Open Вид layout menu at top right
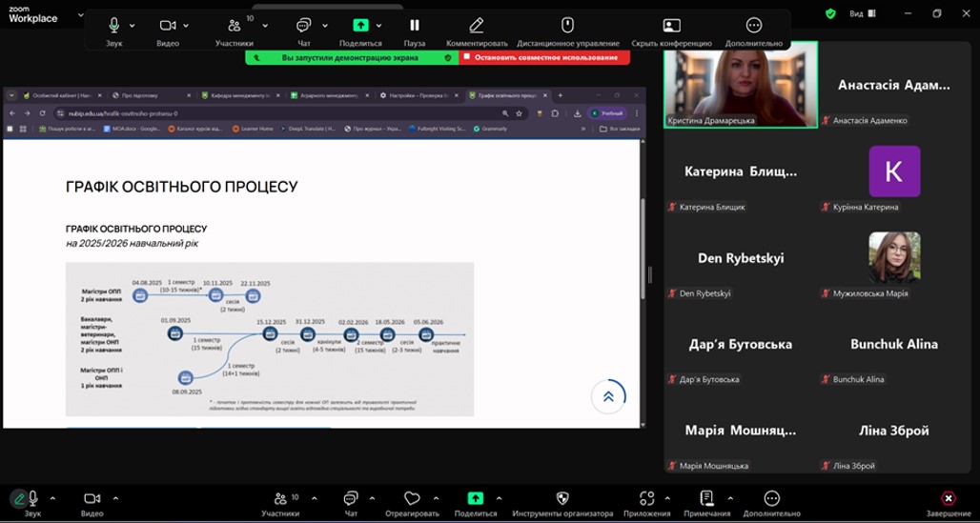Viewport: 980px width, 523px height. (x=862, y=13)
